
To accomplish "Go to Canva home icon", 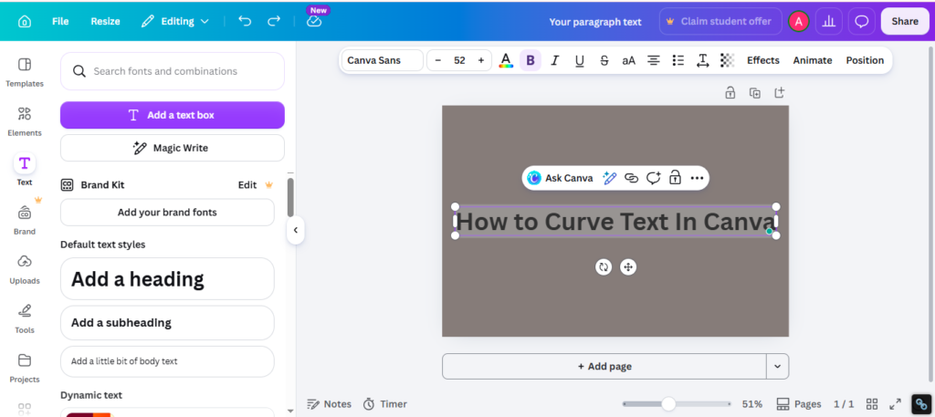I will pyautogui.click(x=25, y=22).
